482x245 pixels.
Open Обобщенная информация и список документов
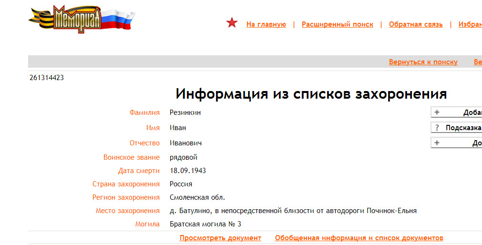[x=359, y=238]
